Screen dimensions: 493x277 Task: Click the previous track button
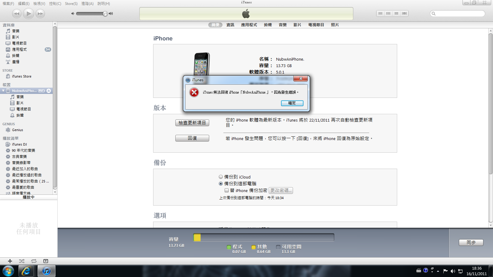pyautogui.click(x=17, y=14)
